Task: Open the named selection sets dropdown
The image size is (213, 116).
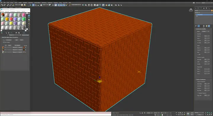Action: tap(76, 5)
